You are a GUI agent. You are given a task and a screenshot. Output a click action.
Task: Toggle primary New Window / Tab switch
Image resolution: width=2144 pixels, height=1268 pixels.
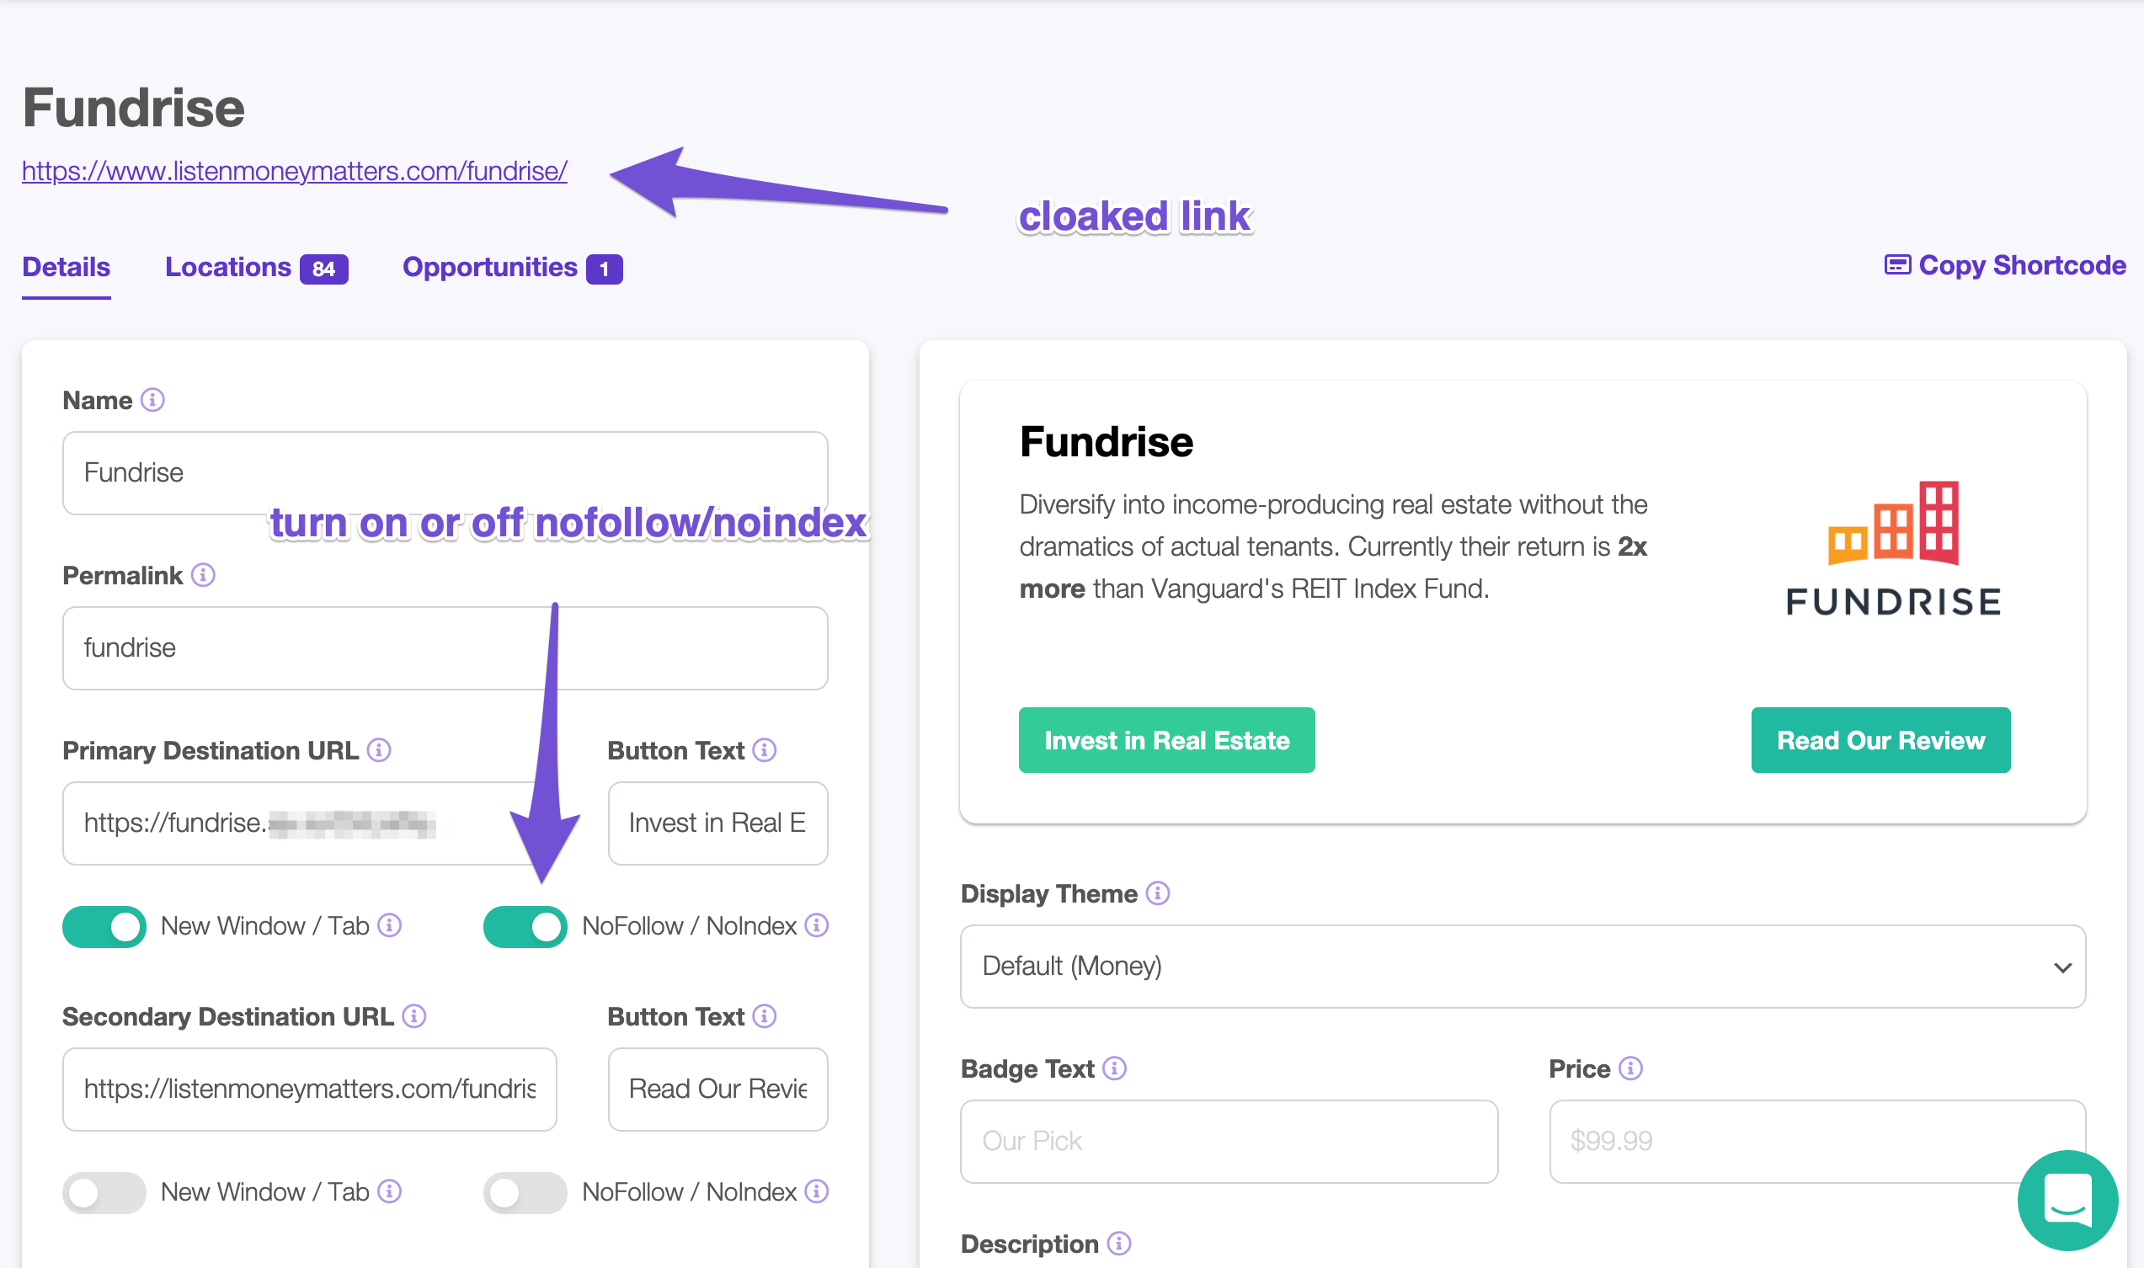[104, 927]
